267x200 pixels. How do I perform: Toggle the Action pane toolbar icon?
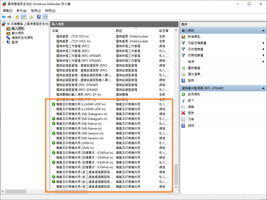click(x=45, y=17)
